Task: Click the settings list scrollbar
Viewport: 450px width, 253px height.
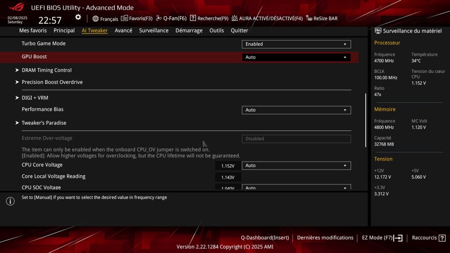Action: (x=366, y=120)
